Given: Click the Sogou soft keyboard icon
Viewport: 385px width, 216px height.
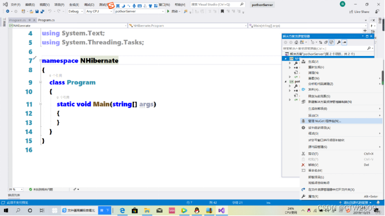Looking at the screenshot, I should click(139, 6).
